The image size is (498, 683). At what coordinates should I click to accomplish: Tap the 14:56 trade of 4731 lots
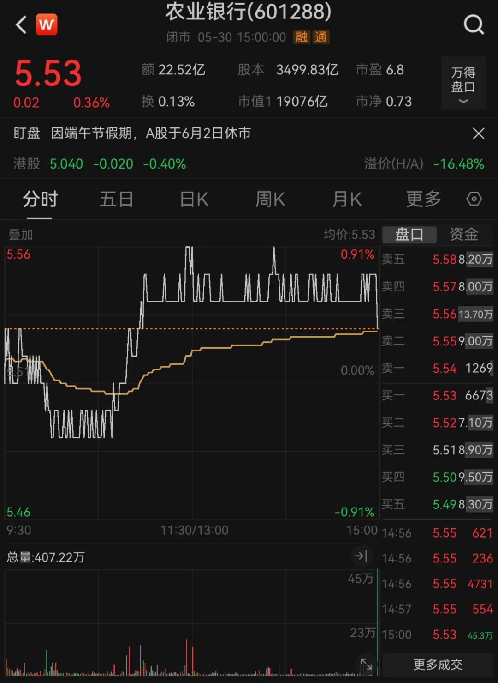[437, 584]
